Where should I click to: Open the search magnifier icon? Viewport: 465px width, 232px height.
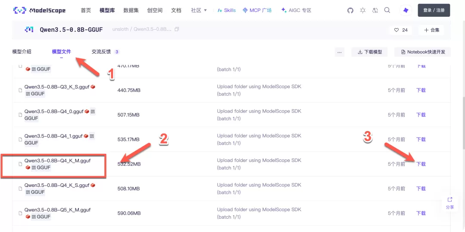[387, 10]
